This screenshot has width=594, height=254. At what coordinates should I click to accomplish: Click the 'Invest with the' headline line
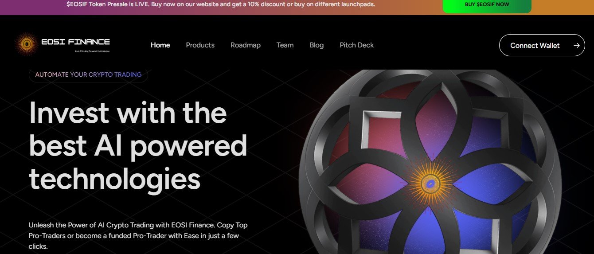(128, 113)
